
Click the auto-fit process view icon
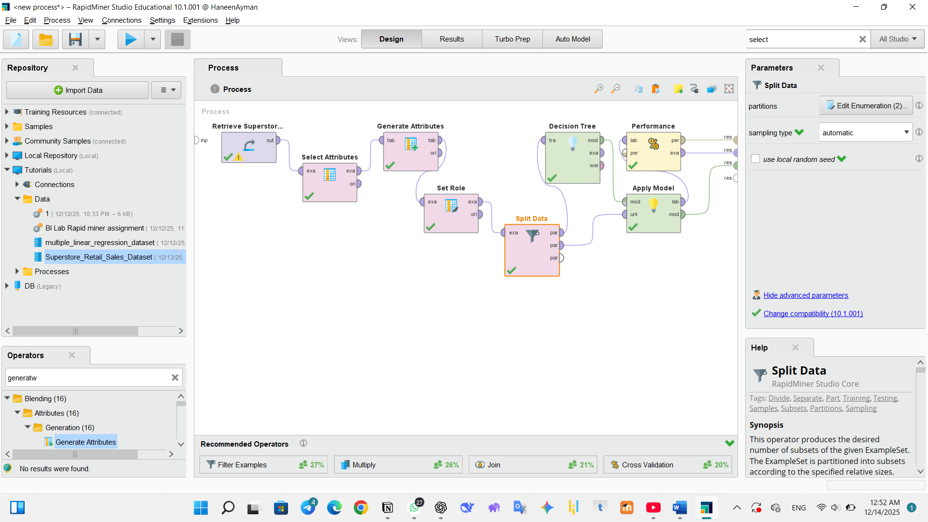pyautogui.click(x=729, y=89)
